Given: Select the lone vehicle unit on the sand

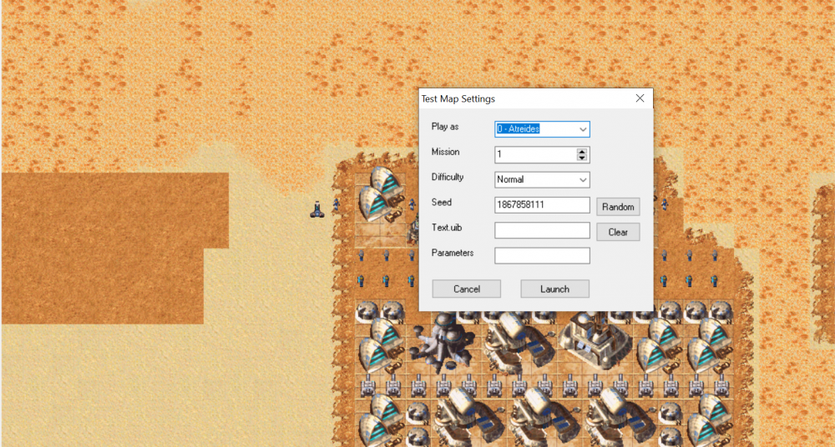Looking at the screenshot, I should point(316,209).
